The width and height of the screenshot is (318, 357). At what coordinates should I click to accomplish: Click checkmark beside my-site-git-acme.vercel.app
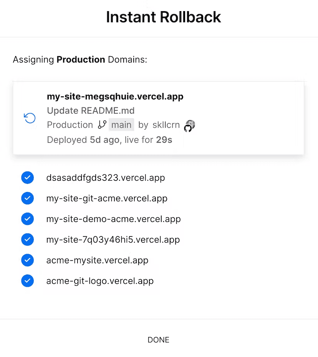27,198
